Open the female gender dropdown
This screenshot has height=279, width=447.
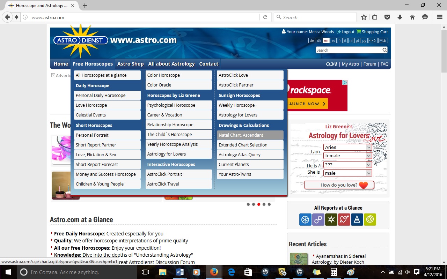(348, 156)
